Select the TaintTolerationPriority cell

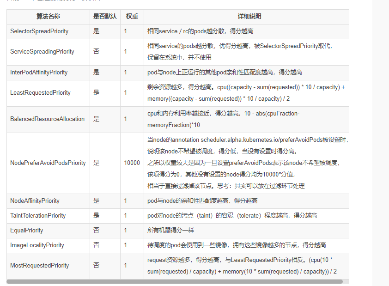[x=48, y=216]
